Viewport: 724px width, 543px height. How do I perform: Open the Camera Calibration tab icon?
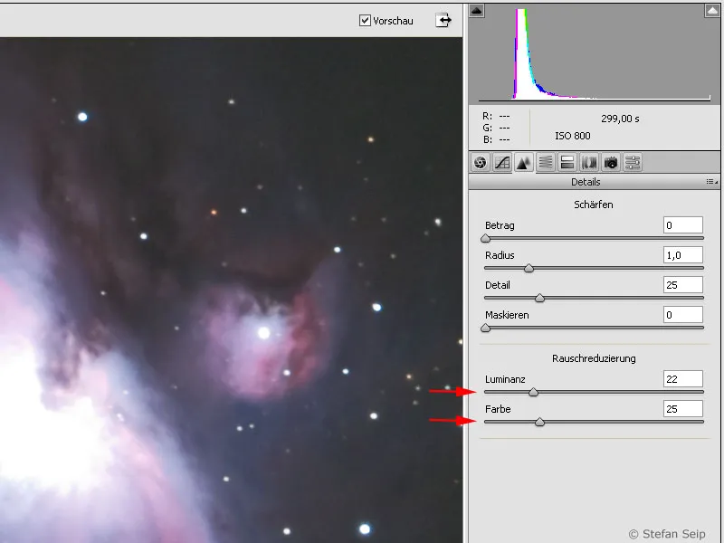click(x=610, y=163)
